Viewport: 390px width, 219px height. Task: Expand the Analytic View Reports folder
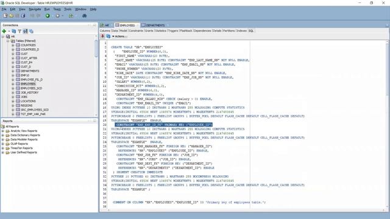coord(2,131)
